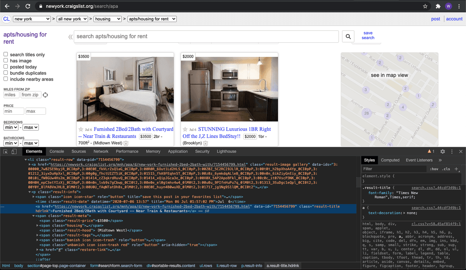Switch to Performance tab

click(127, 151)
